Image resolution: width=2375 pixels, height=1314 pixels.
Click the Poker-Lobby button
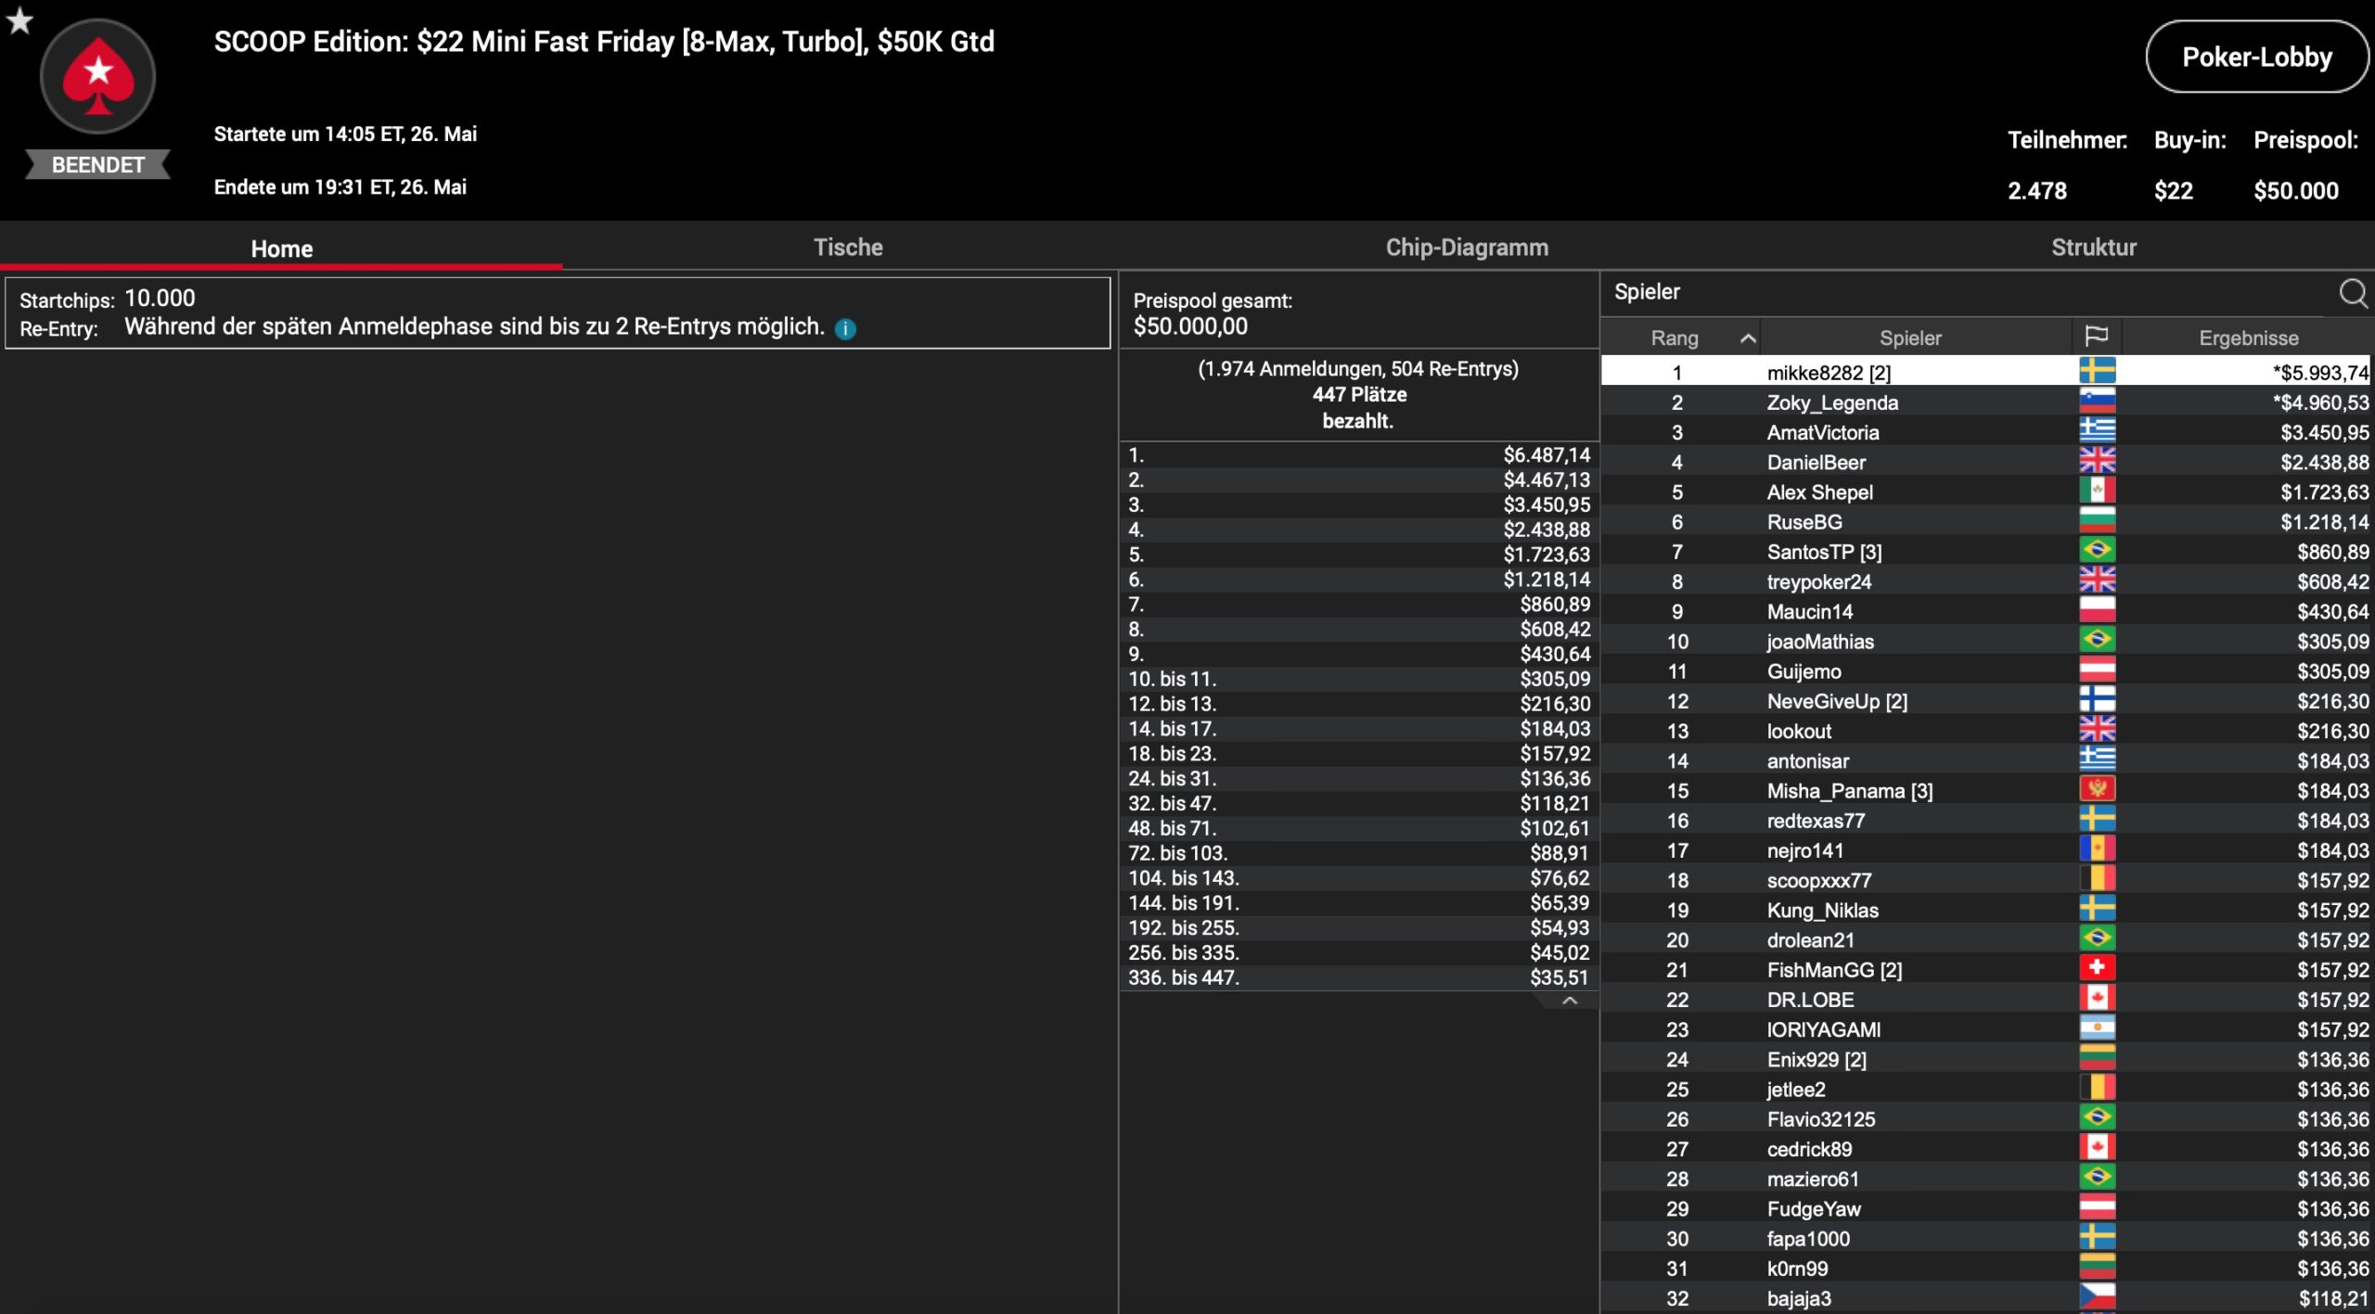pyautogui.click(x=2255, y=57)
